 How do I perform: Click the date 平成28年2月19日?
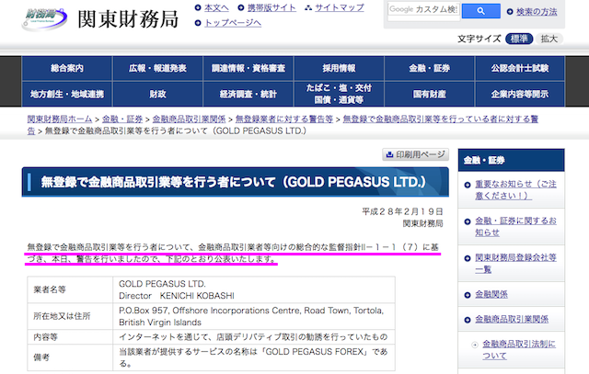click(x=402, y=211)
